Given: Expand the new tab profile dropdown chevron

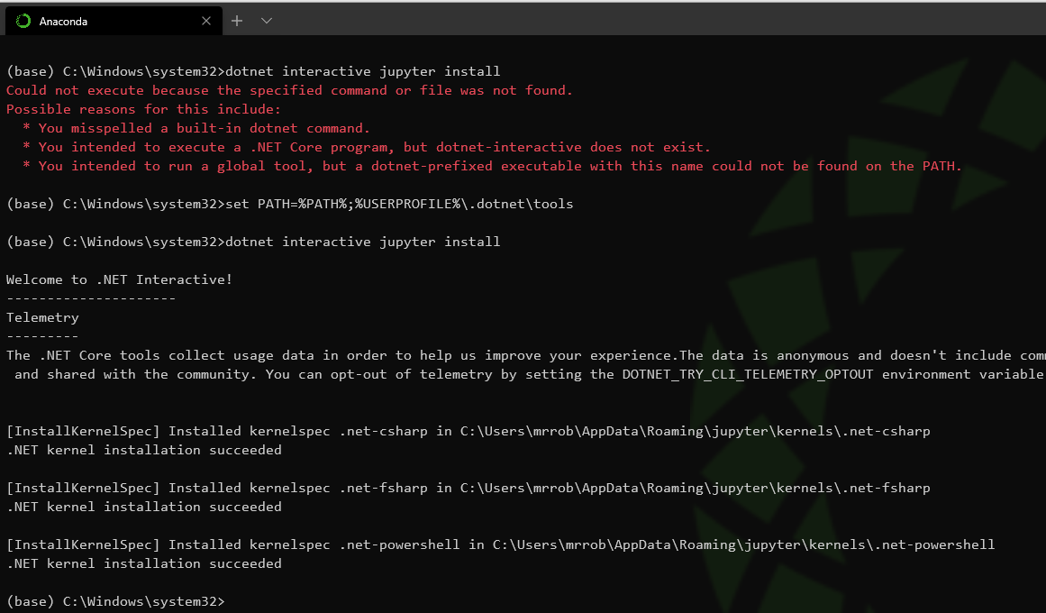Looking at the screenshot, I should click(x=267, y=21).
